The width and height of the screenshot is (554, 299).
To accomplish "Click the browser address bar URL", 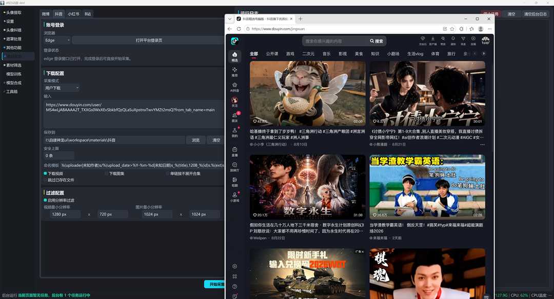I will 278,29.
